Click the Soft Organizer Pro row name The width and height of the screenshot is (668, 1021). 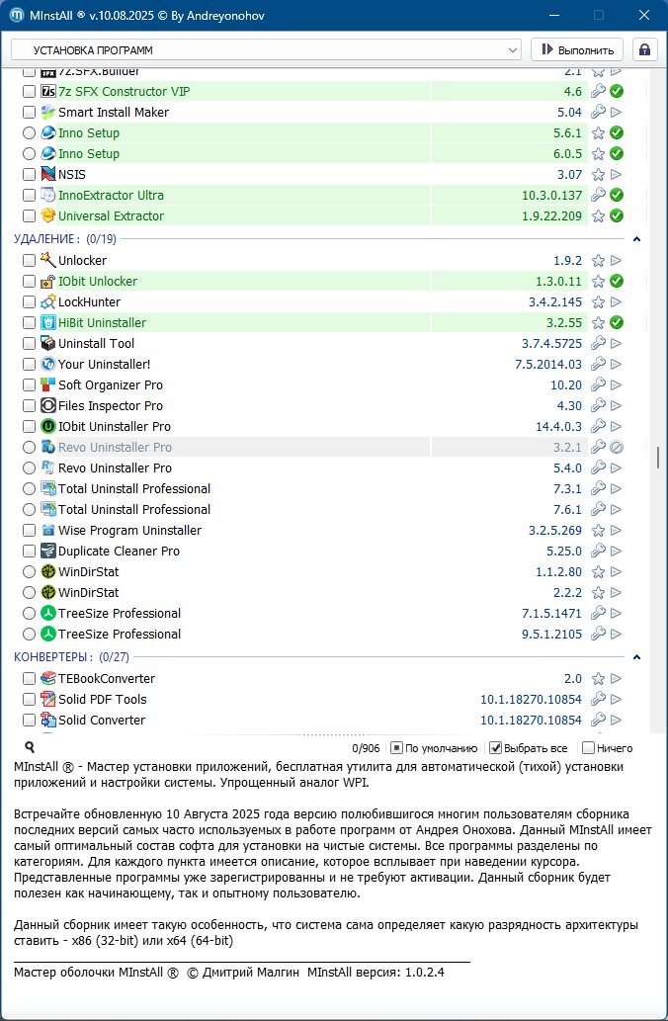point(111,384)
